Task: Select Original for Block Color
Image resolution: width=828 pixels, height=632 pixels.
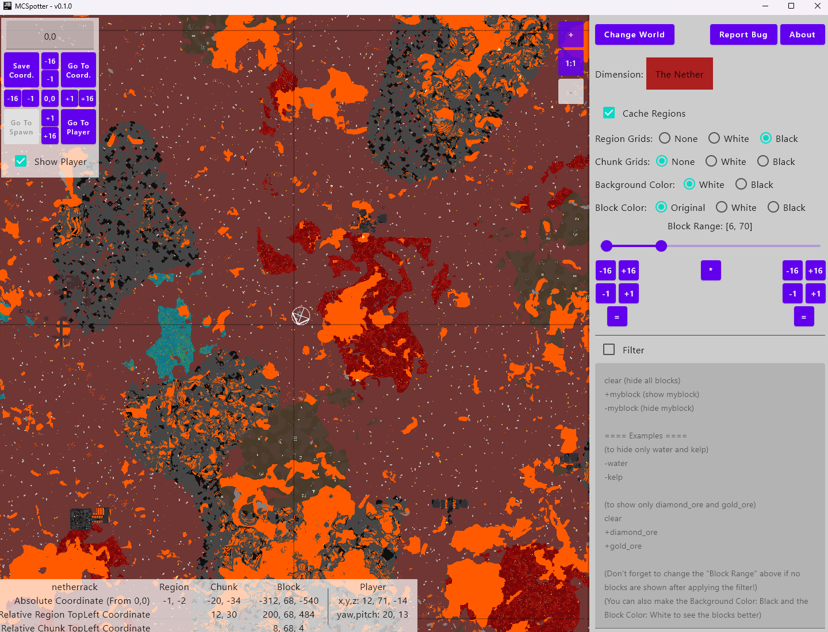Action: (661, 207)
